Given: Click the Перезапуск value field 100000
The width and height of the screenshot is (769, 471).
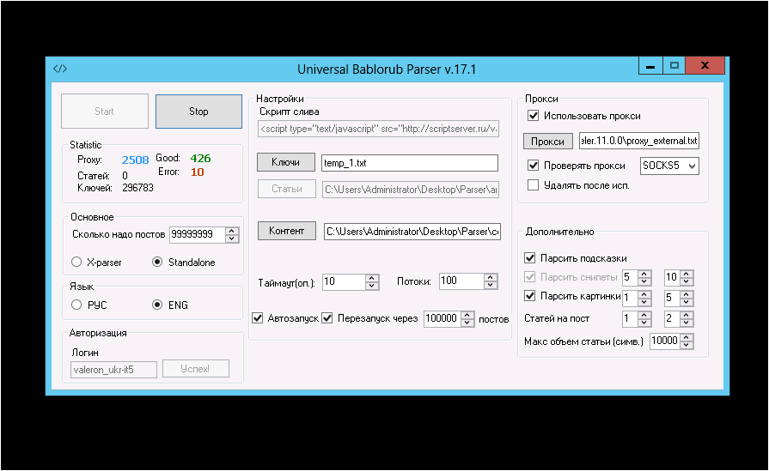Looking at the screenshot, I should [442, 319].
